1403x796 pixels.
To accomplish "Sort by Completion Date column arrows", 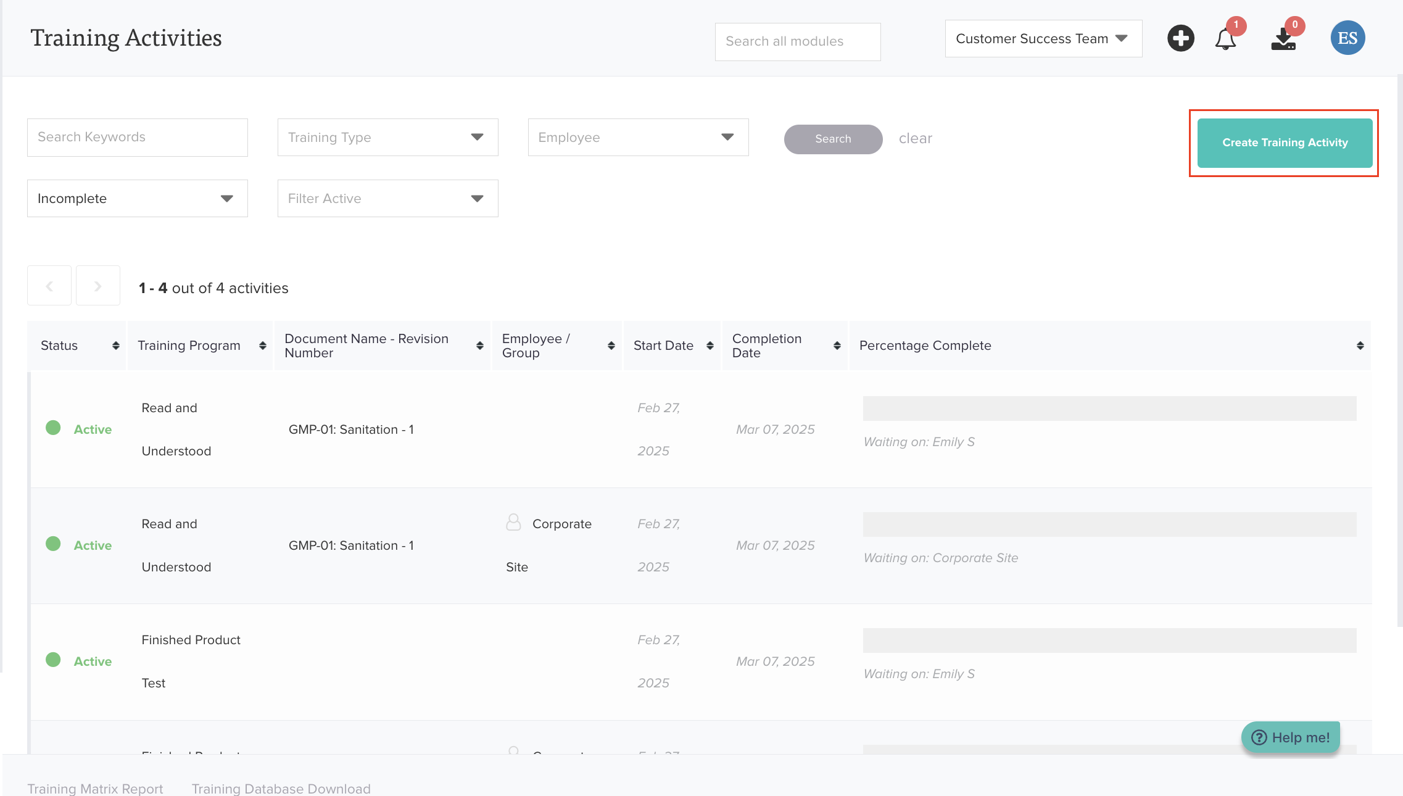I will pos(837,346).
